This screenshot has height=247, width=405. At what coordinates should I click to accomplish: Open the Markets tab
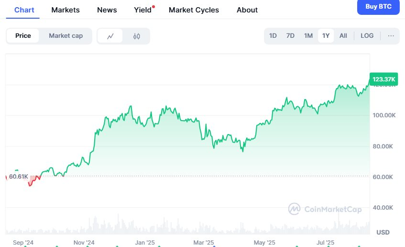(x=66, y=10)
